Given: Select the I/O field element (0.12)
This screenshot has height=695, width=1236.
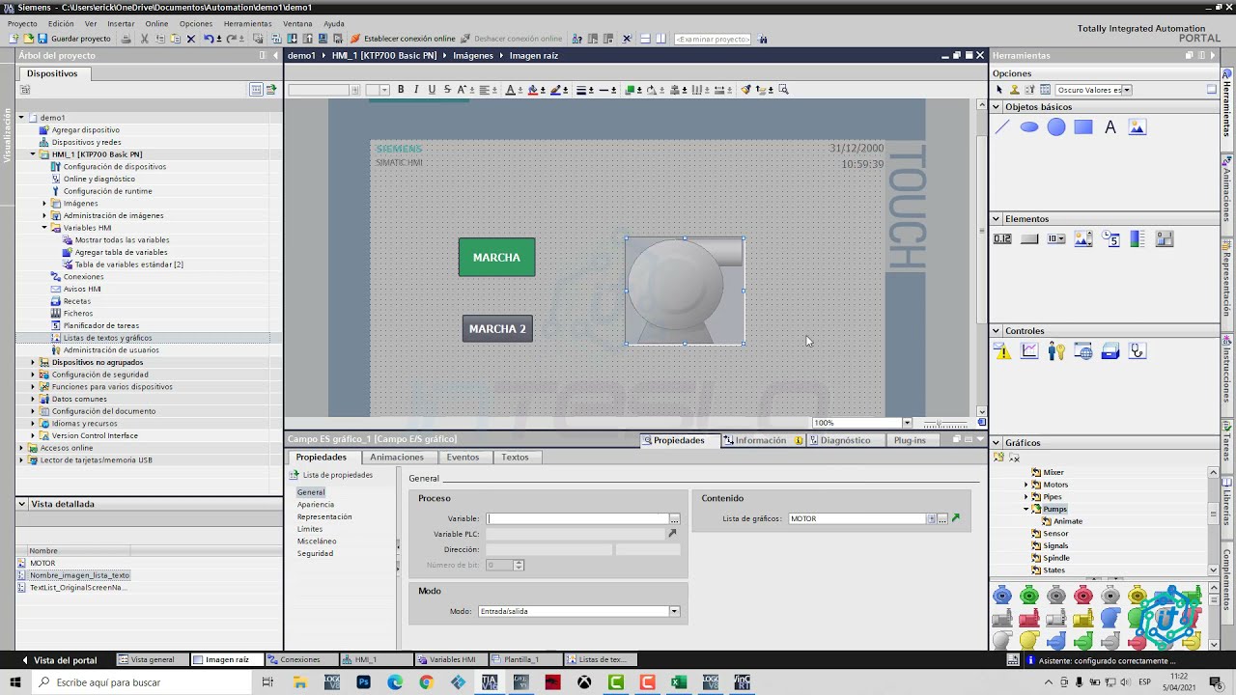Looking at the screenshot, I should 1002,238.
